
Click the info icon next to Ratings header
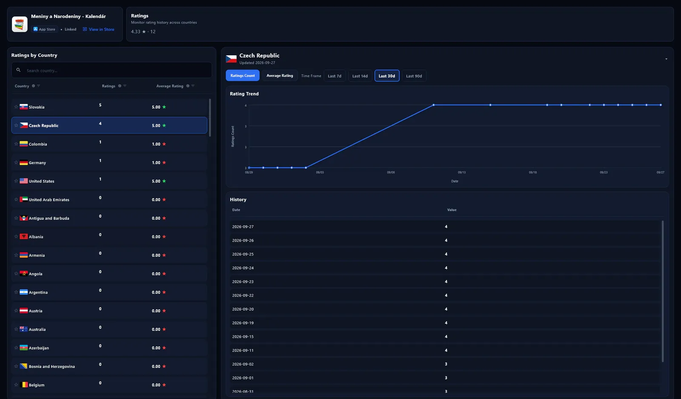pos(120,86)
